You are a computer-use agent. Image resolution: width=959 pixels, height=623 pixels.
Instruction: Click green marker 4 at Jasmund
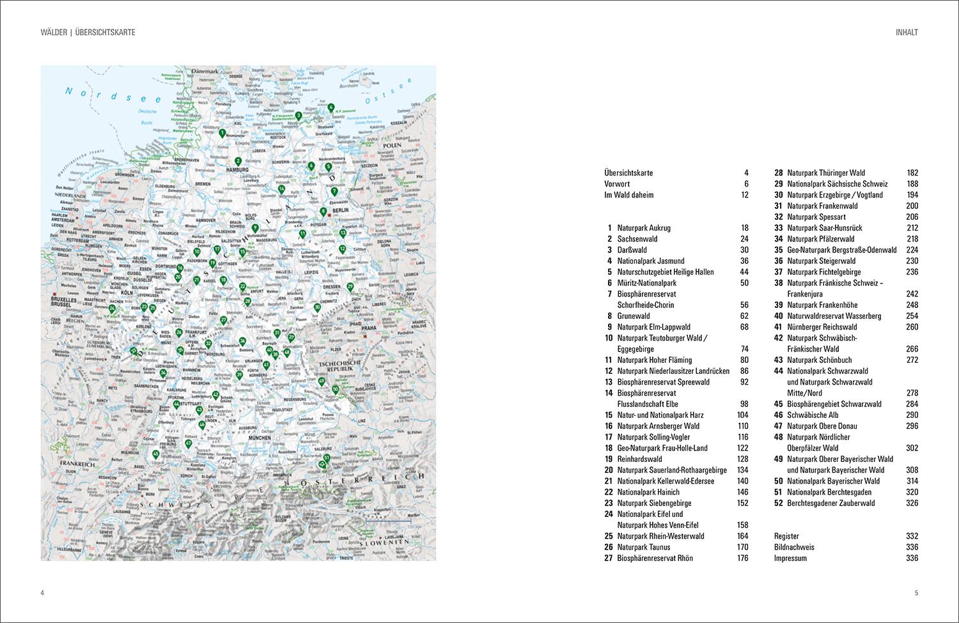[331, 108]
